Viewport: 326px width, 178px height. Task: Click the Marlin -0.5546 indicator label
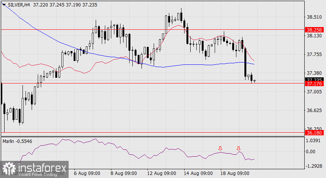[17, 141]
